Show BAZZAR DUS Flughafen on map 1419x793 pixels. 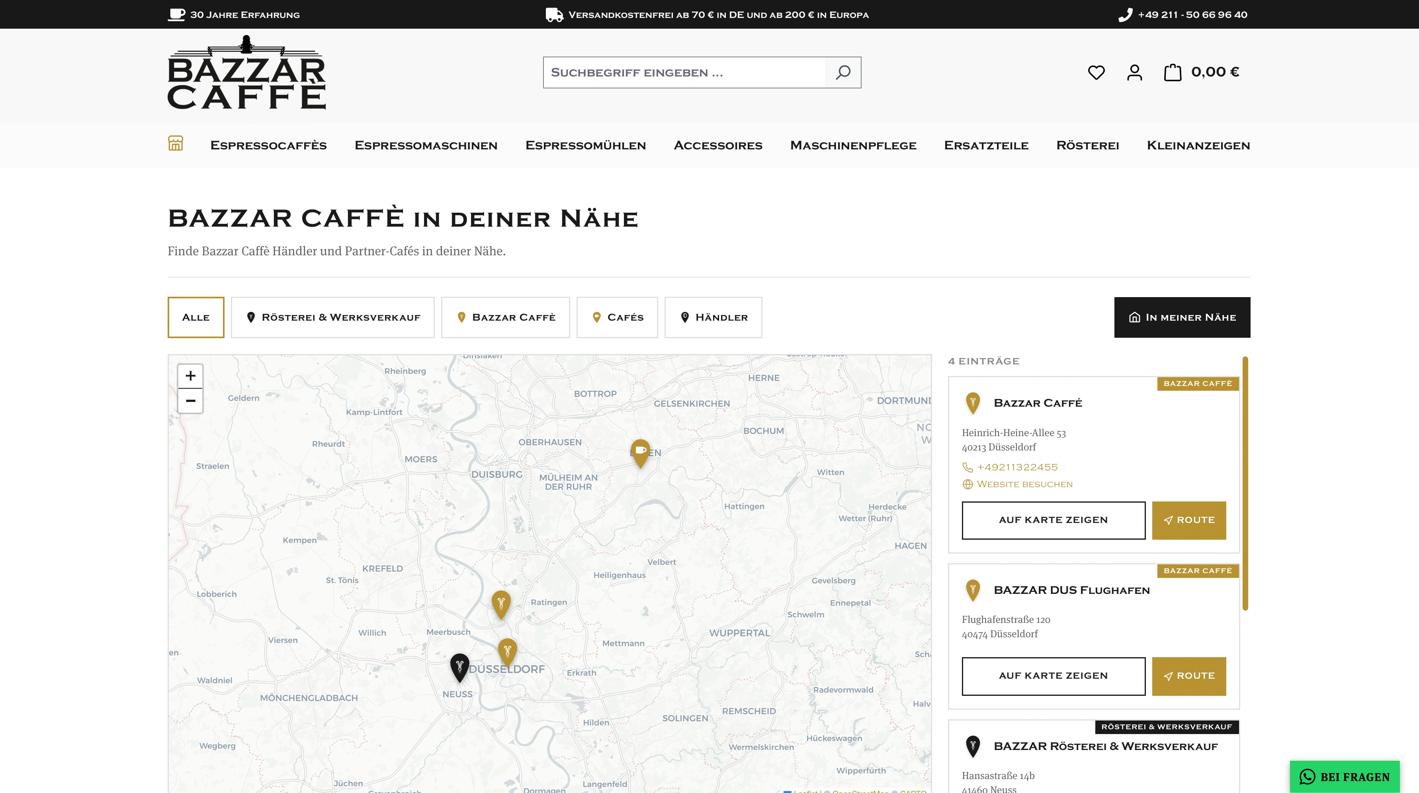[x=1053, y=676]
